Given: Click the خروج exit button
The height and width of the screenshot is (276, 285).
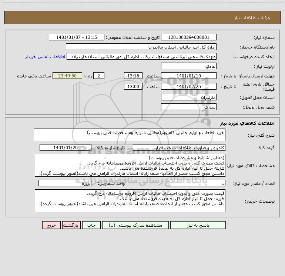Looking at the screenshot, I should [51, 225].
